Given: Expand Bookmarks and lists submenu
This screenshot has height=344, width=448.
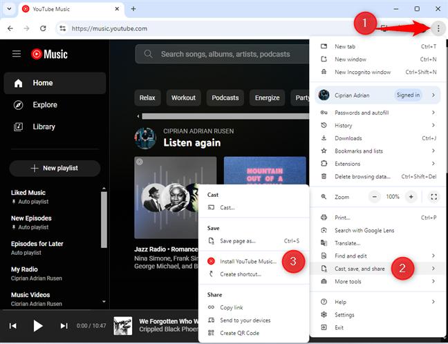Looking at the screenshot, I should coord(377,151).
